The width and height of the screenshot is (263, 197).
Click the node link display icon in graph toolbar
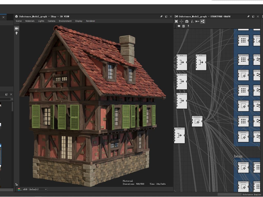(x=197, y=21)
